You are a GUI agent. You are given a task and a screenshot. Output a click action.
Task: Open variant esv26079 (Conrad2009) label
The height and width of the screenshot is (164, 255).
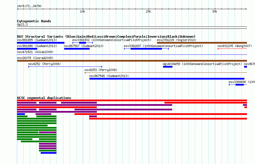coord(35,58)
